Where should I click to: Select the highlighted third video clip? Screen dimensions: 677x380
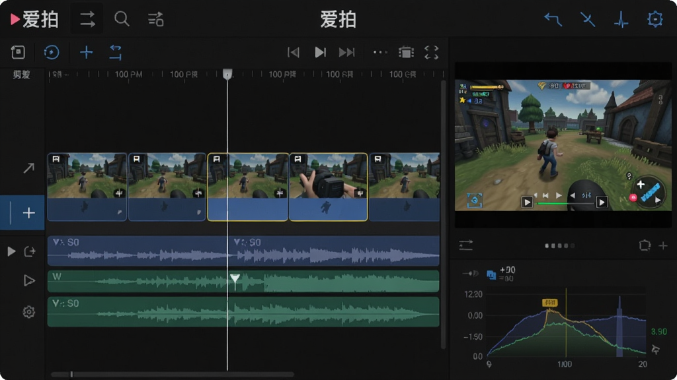248,187
